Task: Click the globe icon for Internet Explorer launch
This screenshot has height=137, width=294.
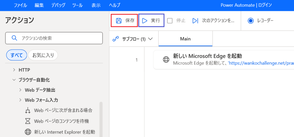Action: (28, 132)
